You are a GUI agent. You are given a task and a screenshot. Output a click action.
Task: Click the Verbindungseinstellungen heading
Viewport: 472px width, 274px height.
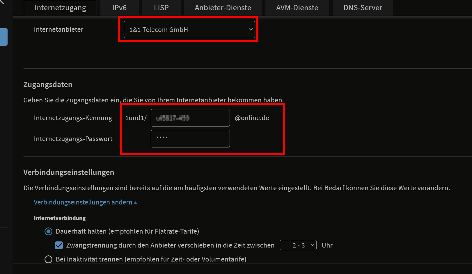click(69, 172)
